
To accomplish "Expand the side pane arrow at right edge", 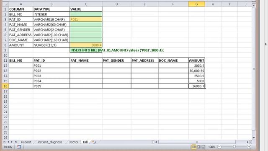I will tap(265, 44).
